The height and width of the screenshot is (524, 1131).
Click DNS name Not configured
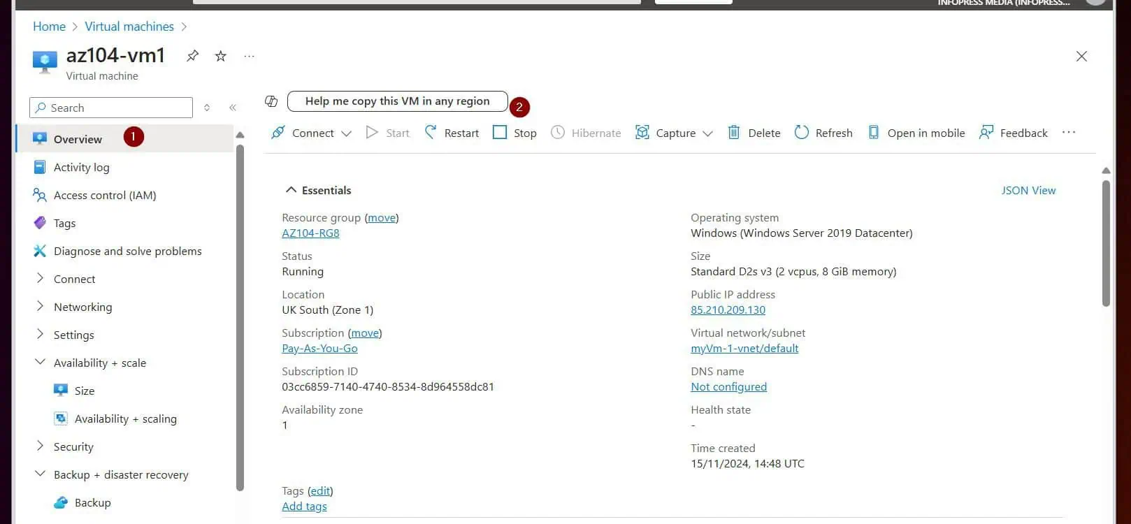coord(728,387)
